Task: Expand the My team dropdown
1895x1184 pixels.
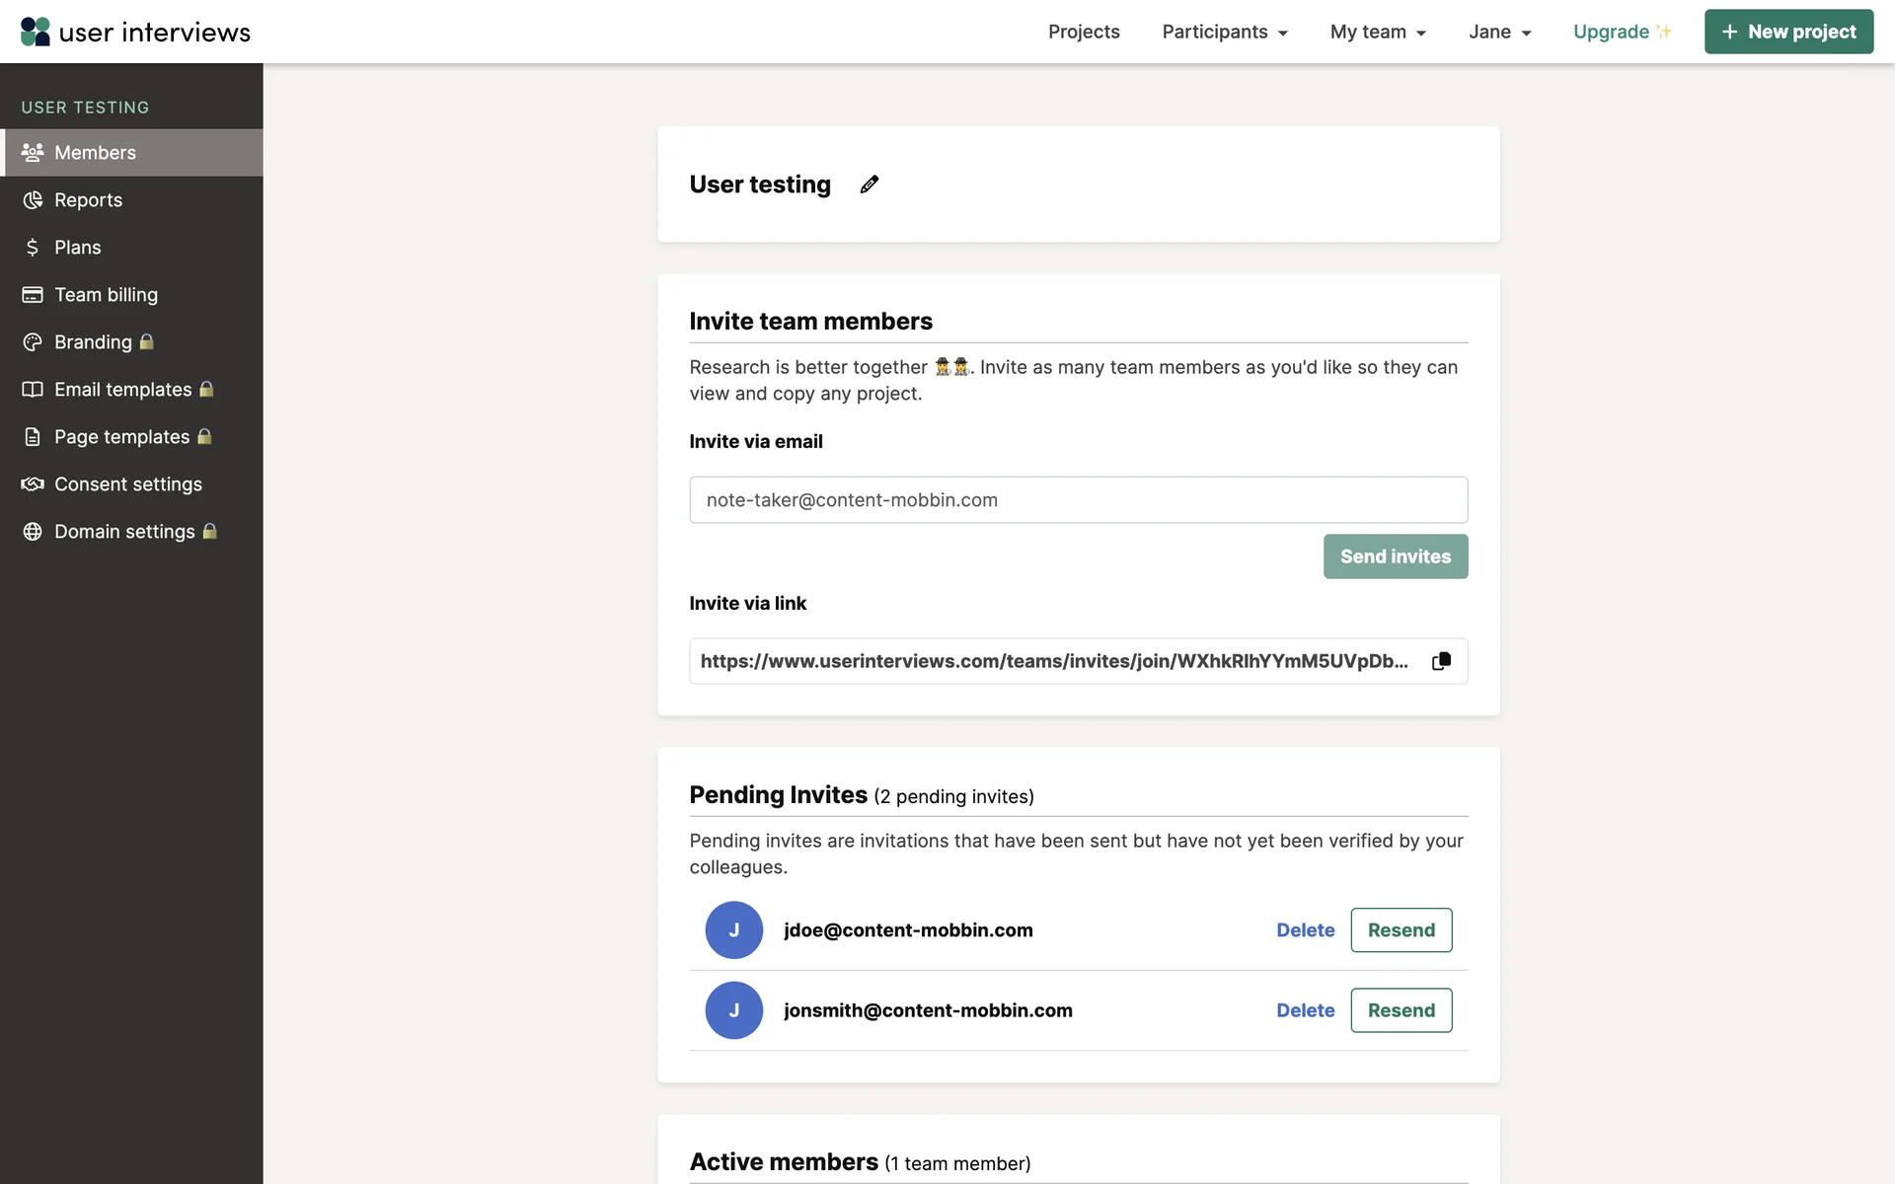Action: [x=1377, y=32]
